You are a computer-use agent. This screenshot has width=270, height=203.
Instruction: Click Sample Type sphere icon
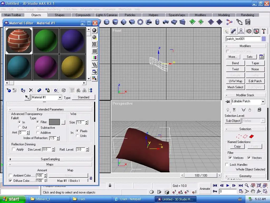coord(94,30)
